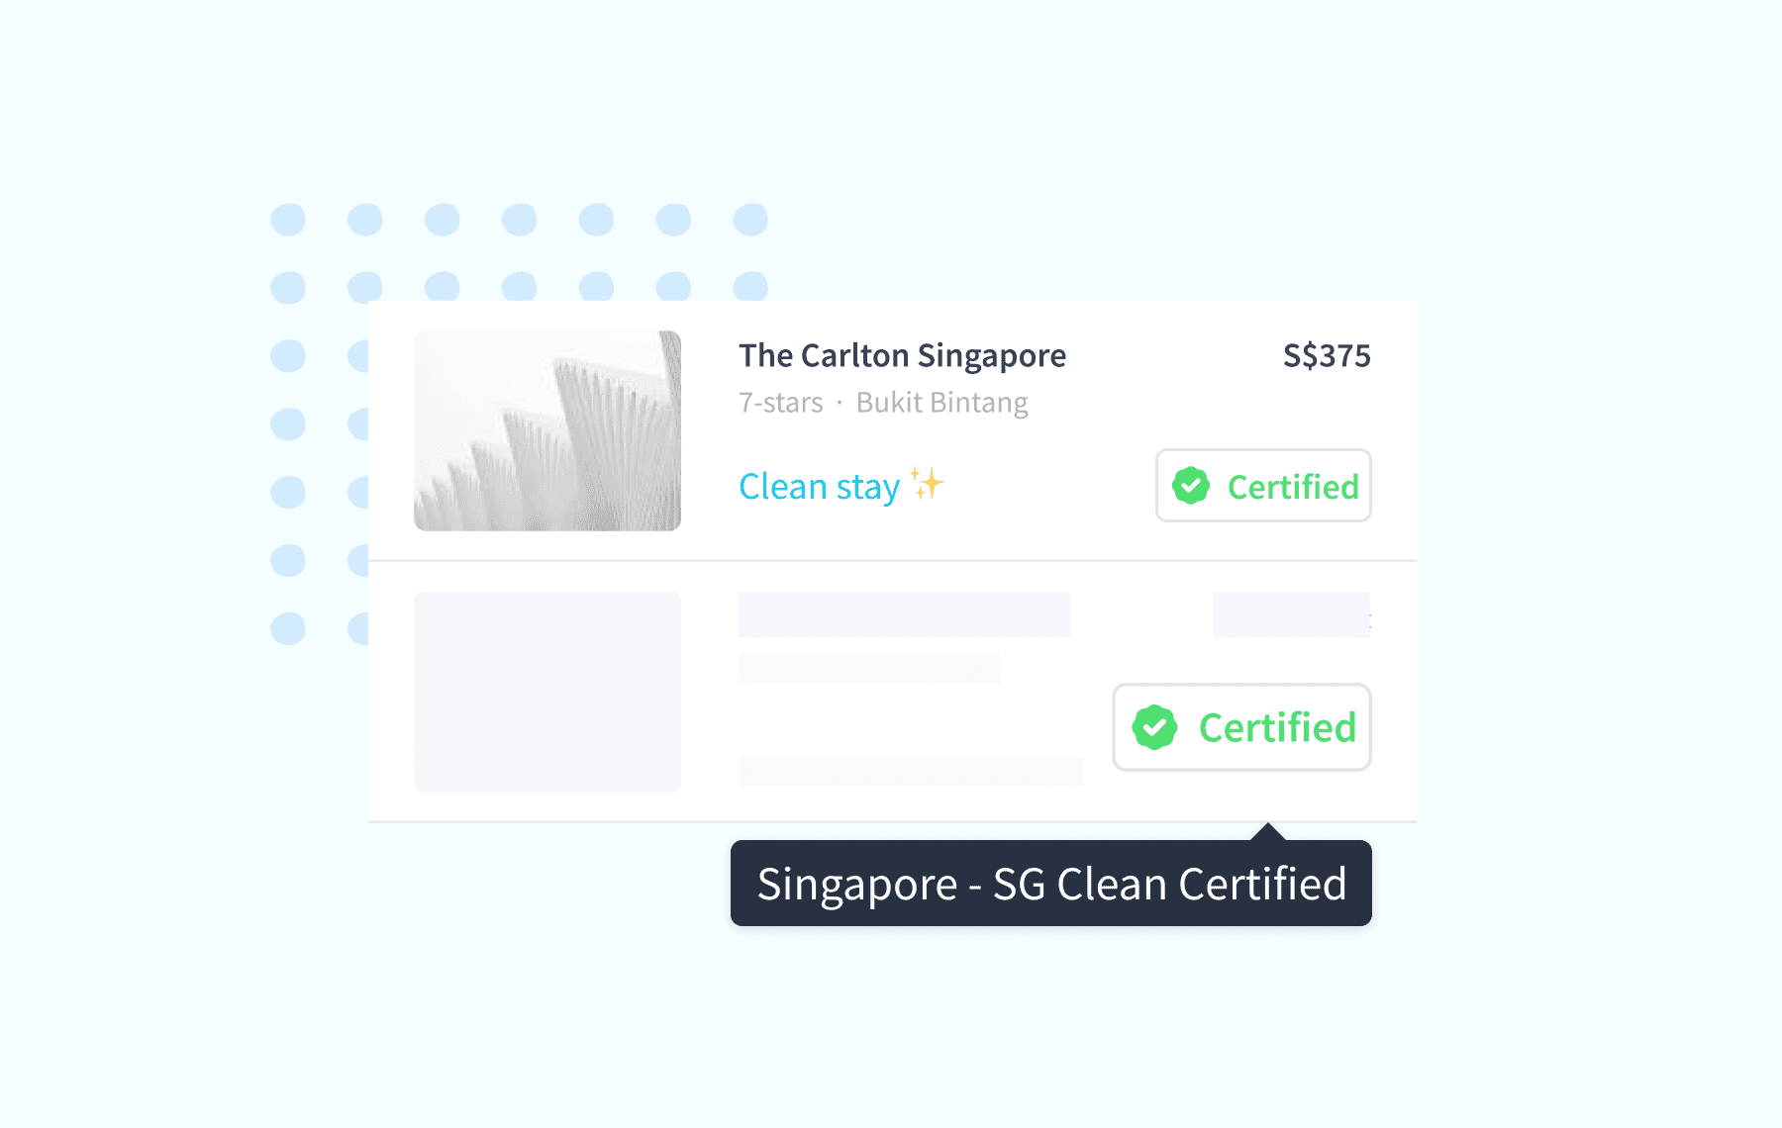This screenshot has height=1128, width=1782.
Task: Click the sparkle icon beside Clean stay
Action: click(928, 483)
